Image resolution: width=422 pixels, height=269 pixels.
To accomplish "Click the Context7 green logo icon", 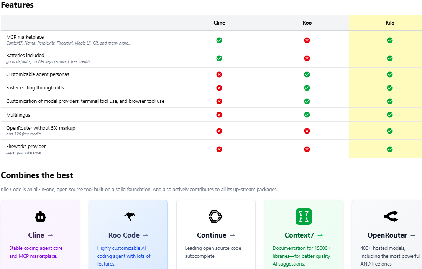I will [304, 216].
